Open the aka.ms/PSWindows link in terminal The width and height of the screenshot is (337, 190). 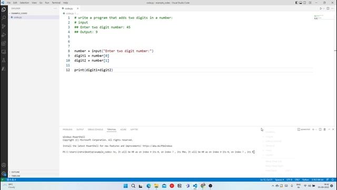point(157,146)
